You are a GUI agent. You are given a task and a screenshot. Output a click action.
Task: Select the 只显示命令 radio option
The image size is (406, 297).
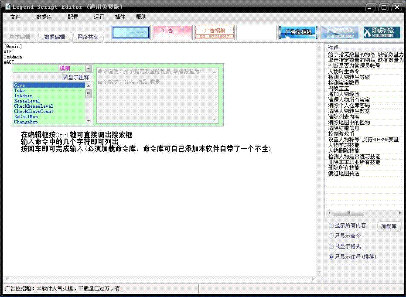point(331,236)
